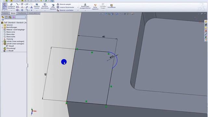
Task: Select Ebene rechts plane
Action: tap(11, 37)
